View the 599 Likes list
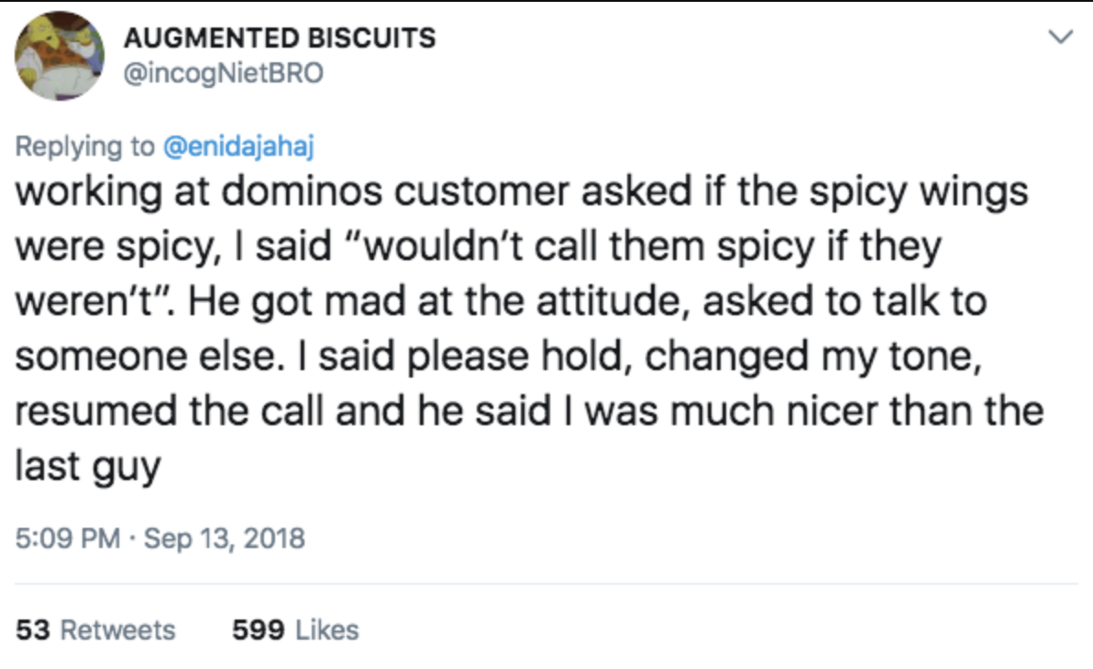Image resolution: width=1093 pixels, height=669 pixels. [x=295, y=630]
